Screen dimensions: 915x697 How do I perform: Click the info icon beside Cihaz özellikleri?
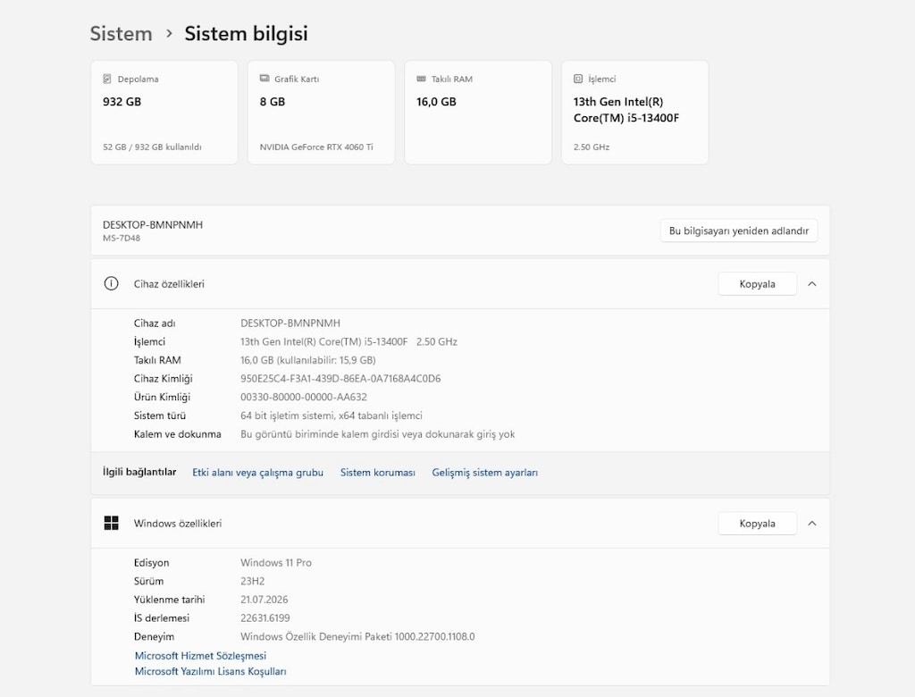(111, 283)
